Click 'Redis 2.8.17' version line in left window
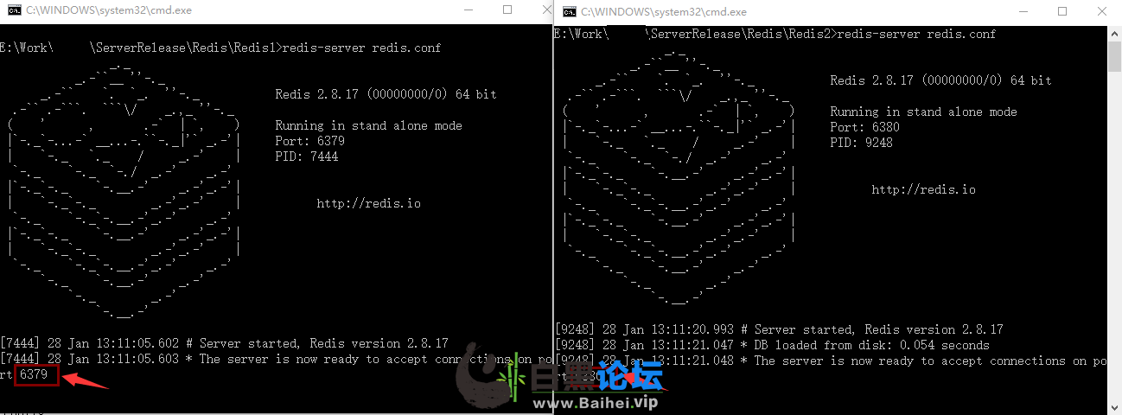 [x=386, y=94]
